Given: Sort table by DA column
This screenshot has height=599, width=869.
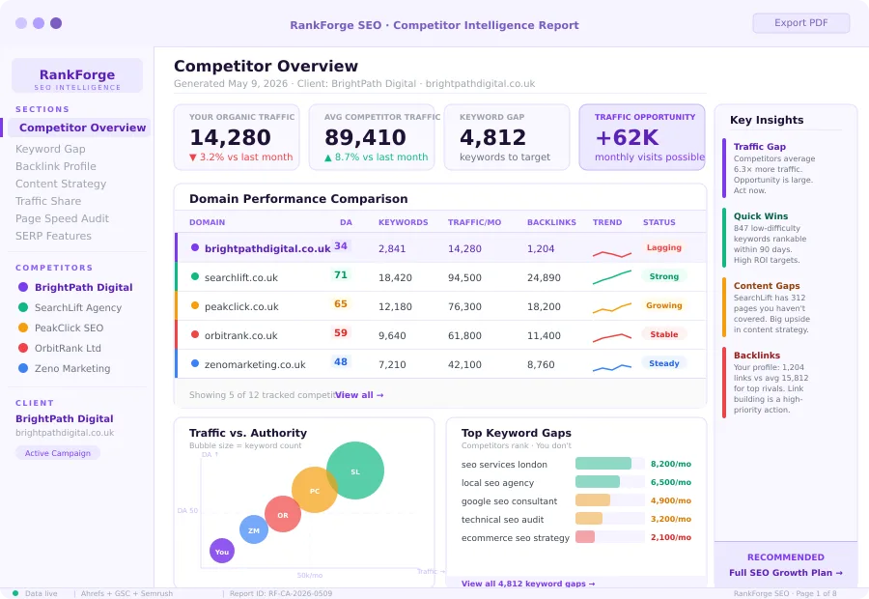Looking at the screenshot, I should click(x=346, y=222).
